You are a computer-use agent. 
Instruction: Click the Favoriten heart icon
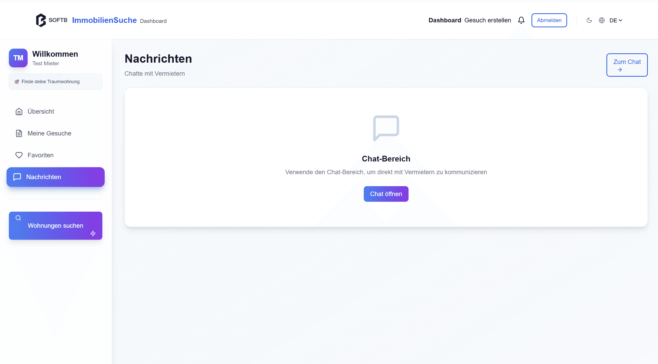pos(19,155)
